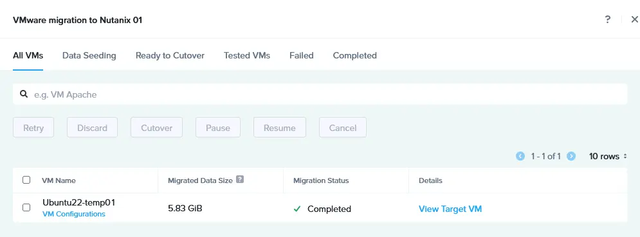640x237 pixels.
Task: Go to previous page arrow icon
Action: (x=520, y=156)
